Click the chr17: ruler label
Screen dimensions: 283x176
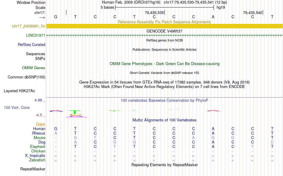pos(40,13)
